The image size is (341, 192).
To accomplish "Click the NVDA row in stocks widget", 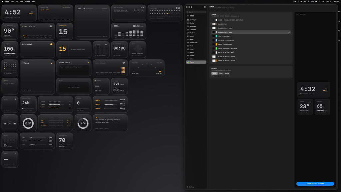I will [x=110, y=108].
